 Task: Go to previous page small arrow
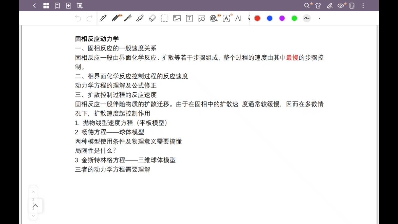pos(33,192)
